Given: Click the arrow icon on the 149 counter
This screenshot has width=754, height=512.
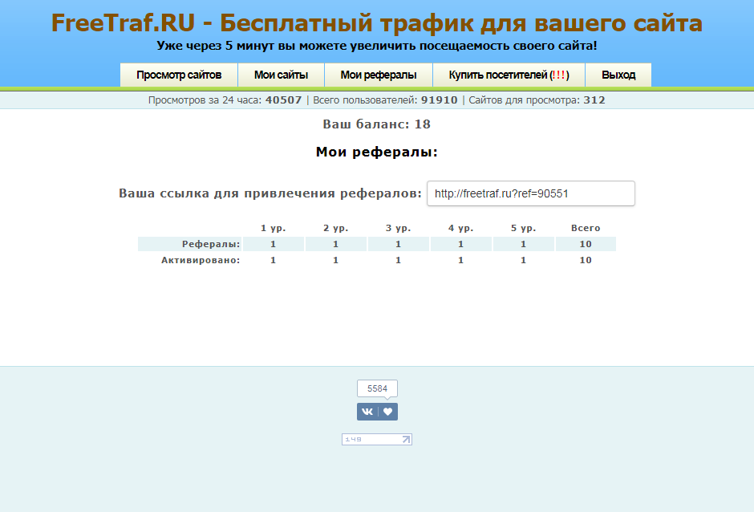Looking at the screenshot, I should tap(405, 439).
